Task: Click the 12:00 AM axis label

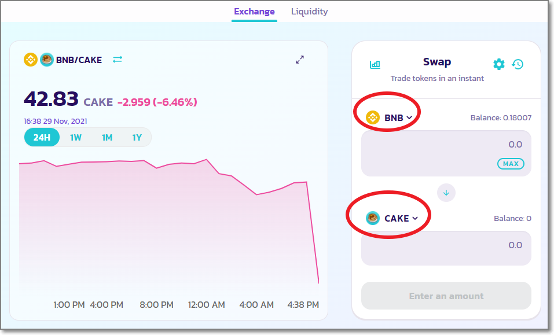Action: [x=206, y=305]
